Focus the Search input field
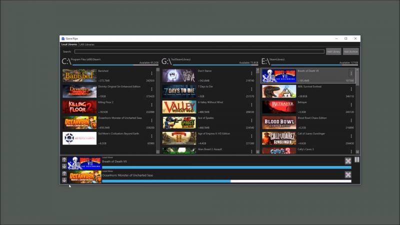The image size is (400, 225). click(x=199, y=51)
